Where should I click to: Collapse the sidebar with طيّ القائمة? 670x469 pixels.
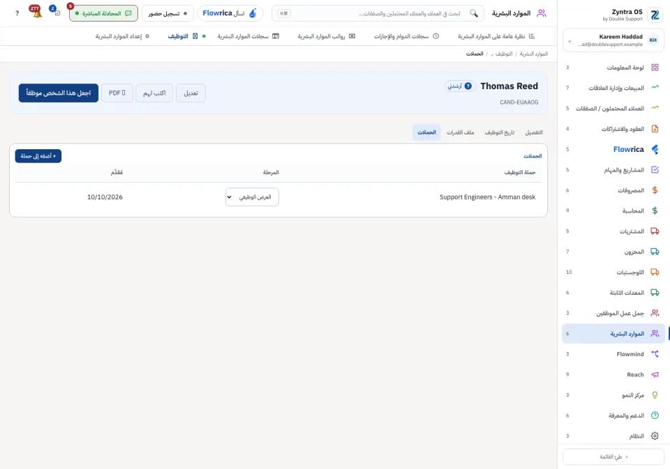(x=613, y=456)
